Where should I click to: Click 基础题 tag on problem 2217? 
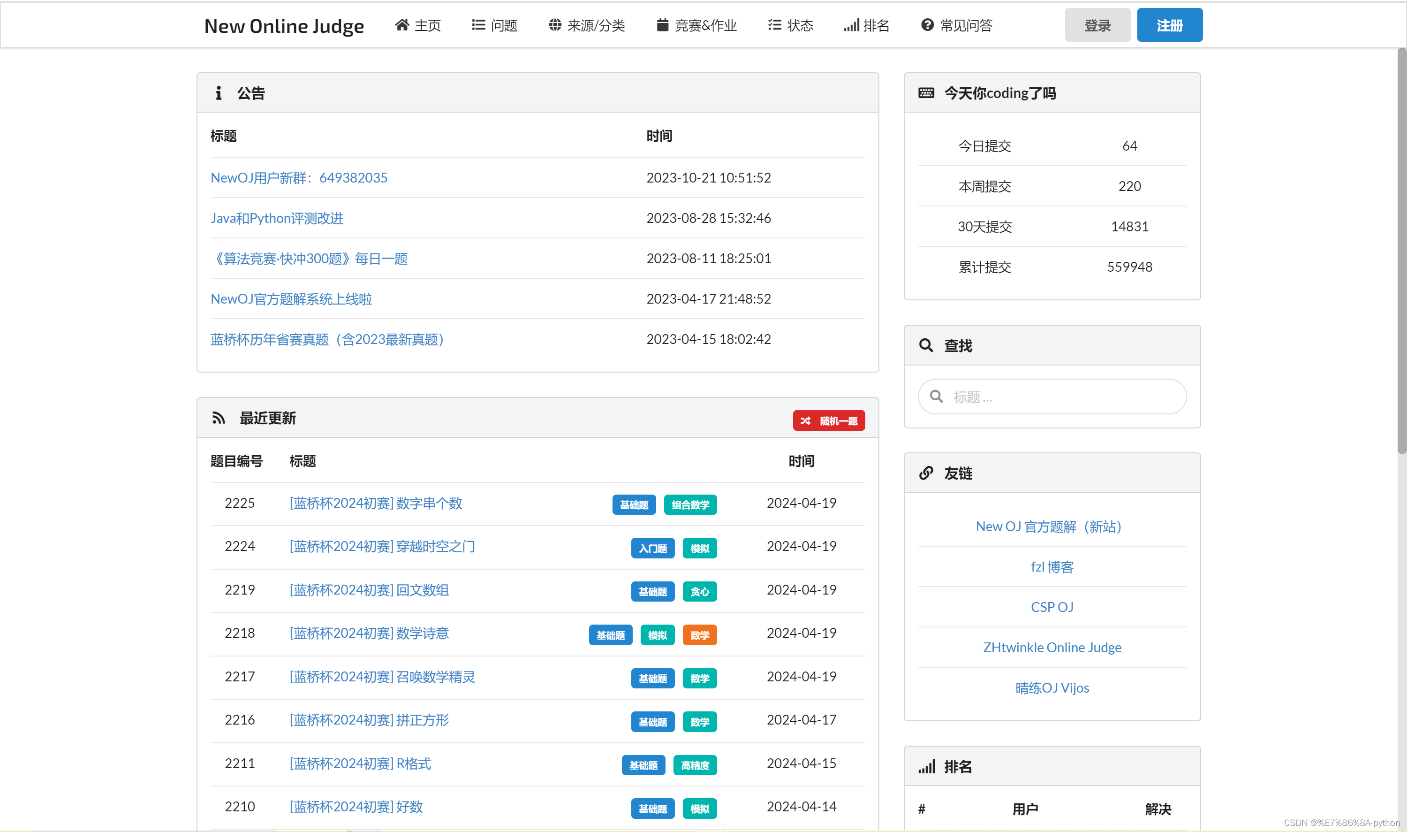pyautogui.click(x=653, y=679)
